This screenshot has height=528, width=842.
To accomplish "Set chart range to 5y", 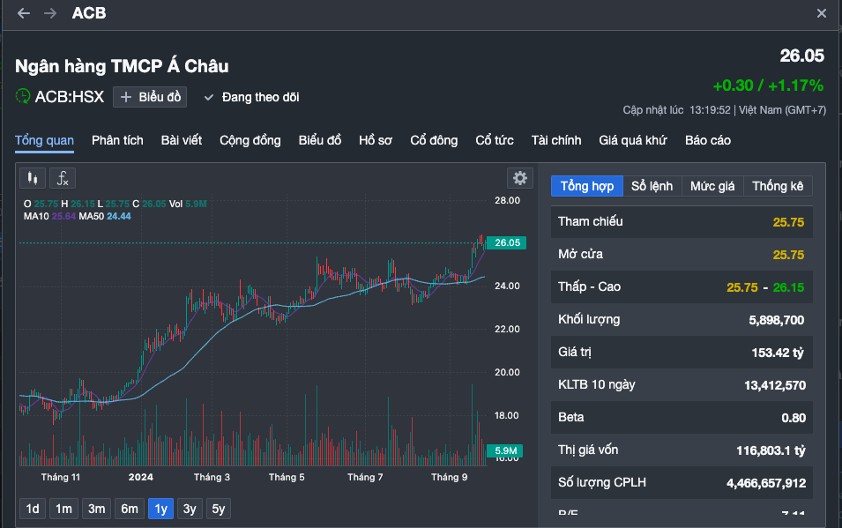I will pos(218,509).
